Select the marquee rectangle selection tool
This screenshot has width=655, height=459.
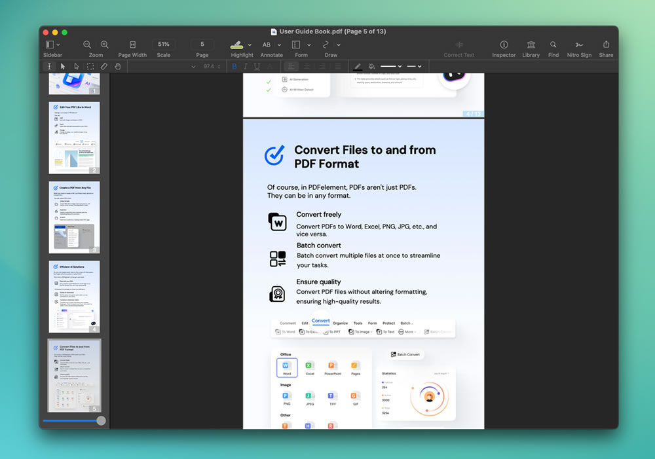[90, 66]
